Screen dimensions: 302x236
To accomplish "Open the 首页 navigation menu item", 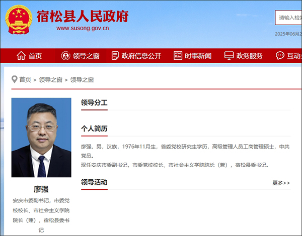I will (x=29, y=56).
